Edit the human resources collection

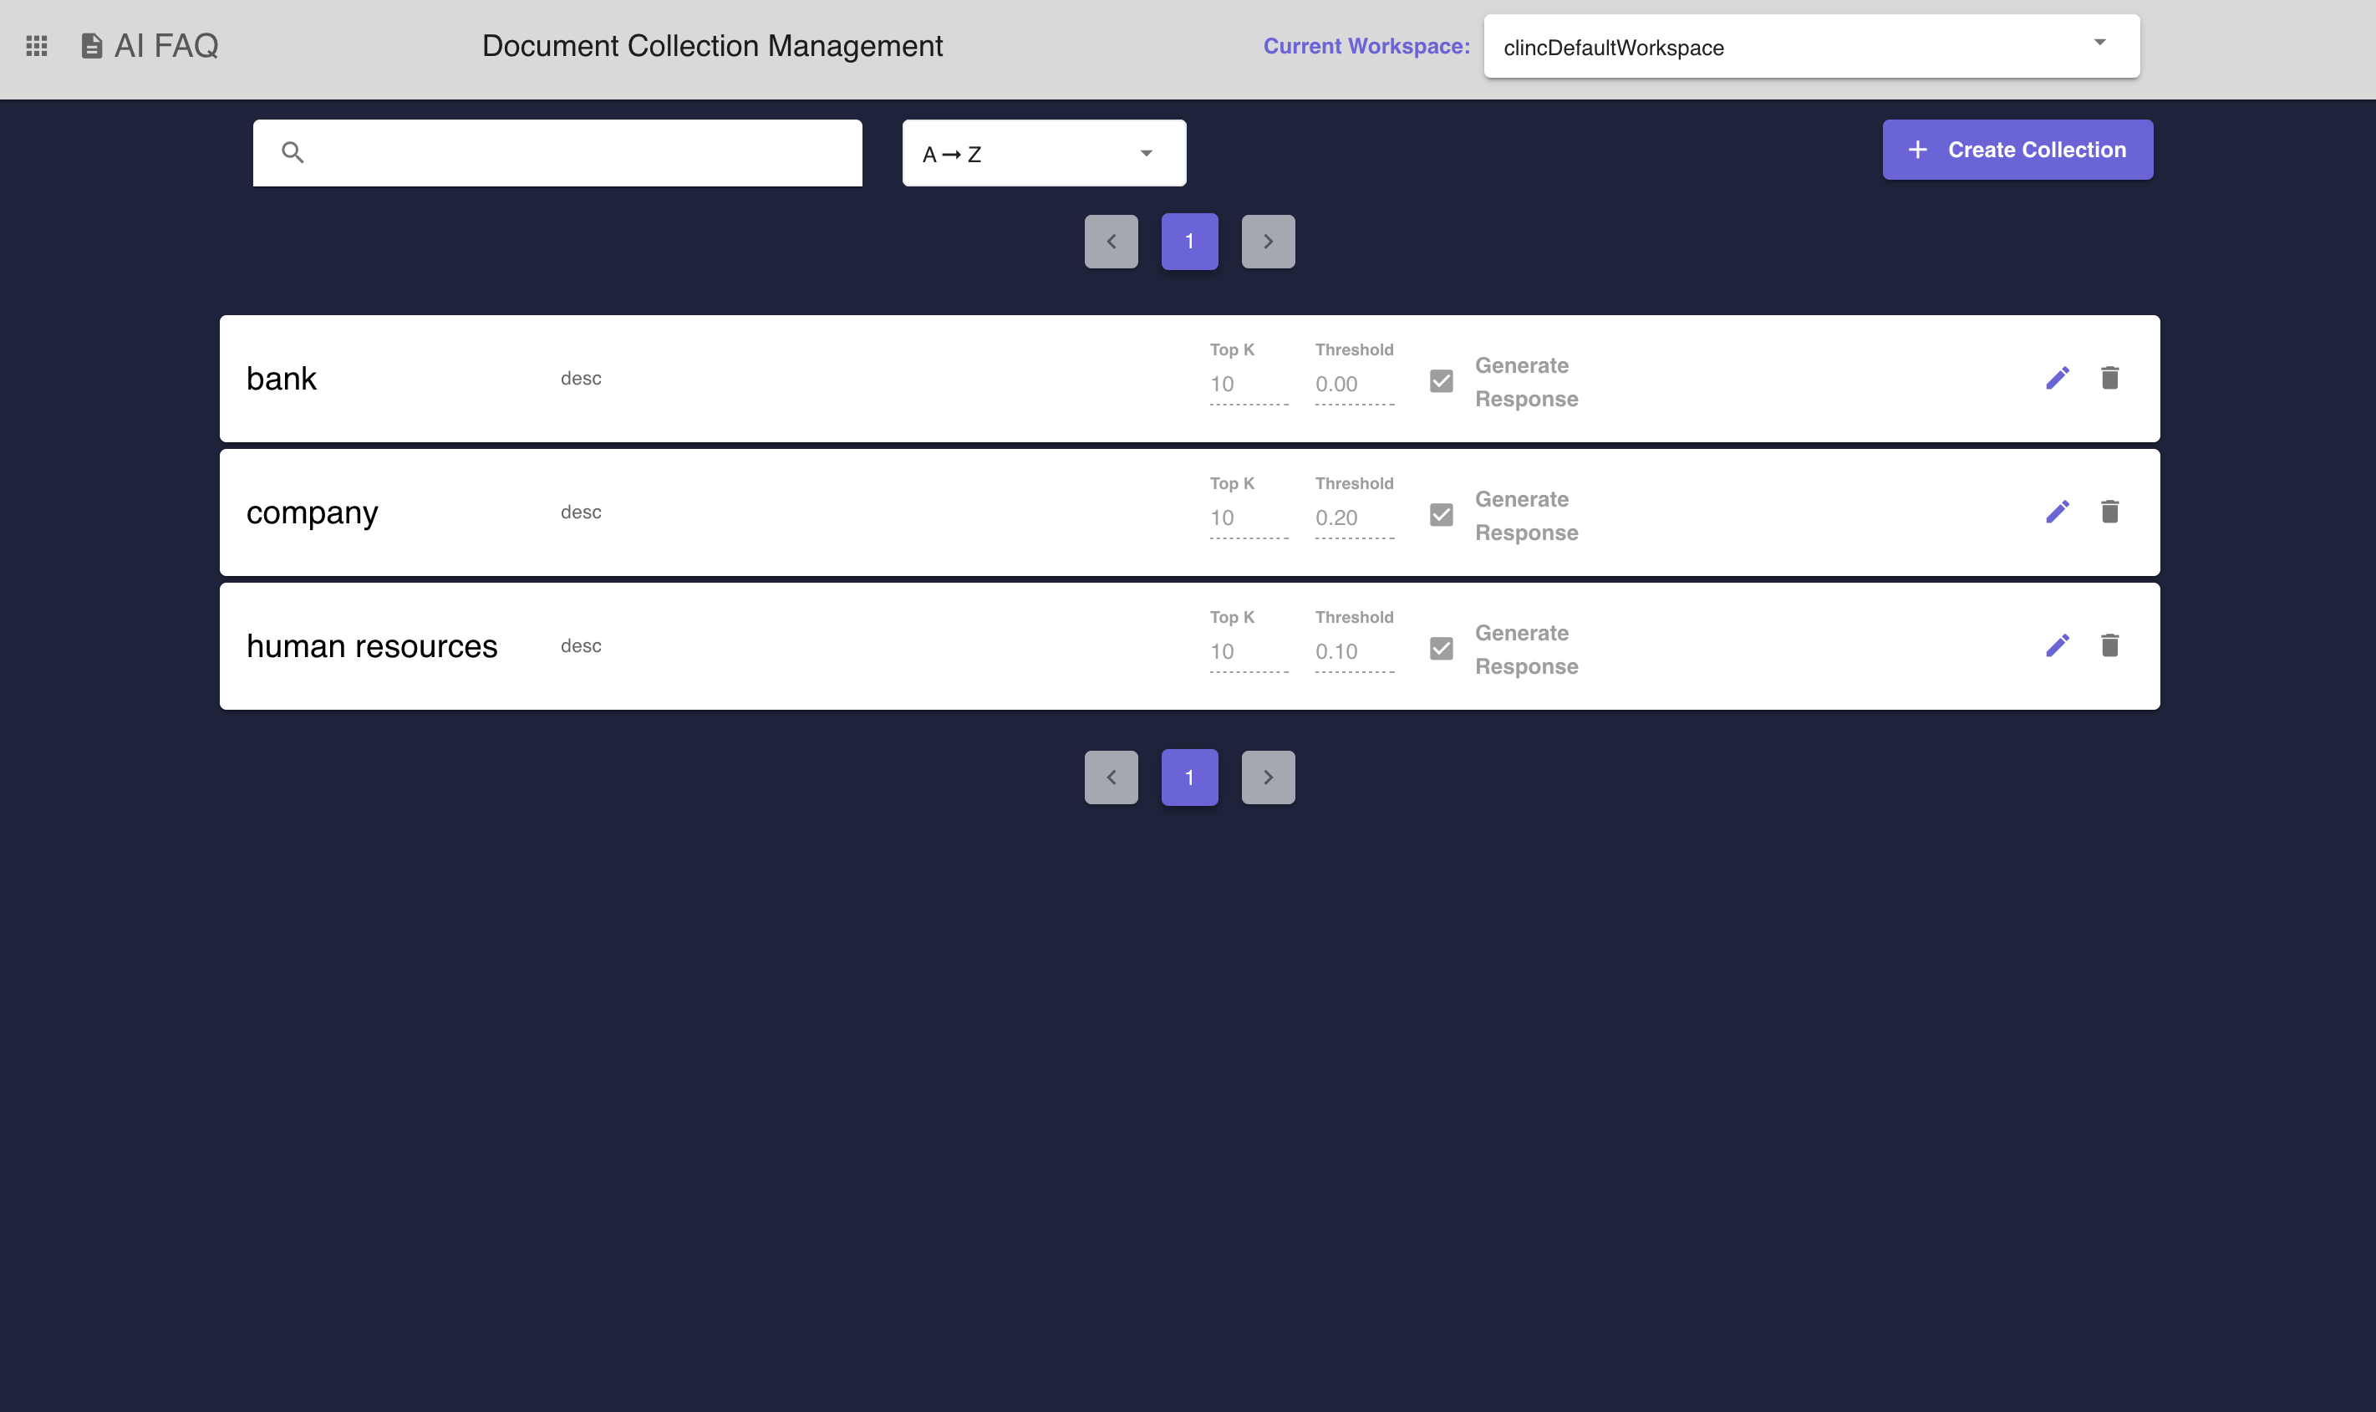2058,646
